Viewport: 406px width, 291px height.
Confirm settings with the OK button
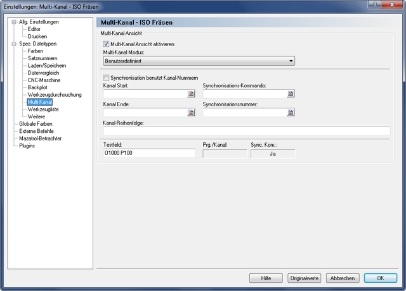[381, 278]
